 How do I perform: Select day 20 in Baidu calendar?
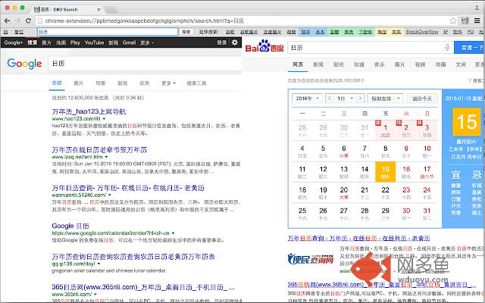(344, 192)
